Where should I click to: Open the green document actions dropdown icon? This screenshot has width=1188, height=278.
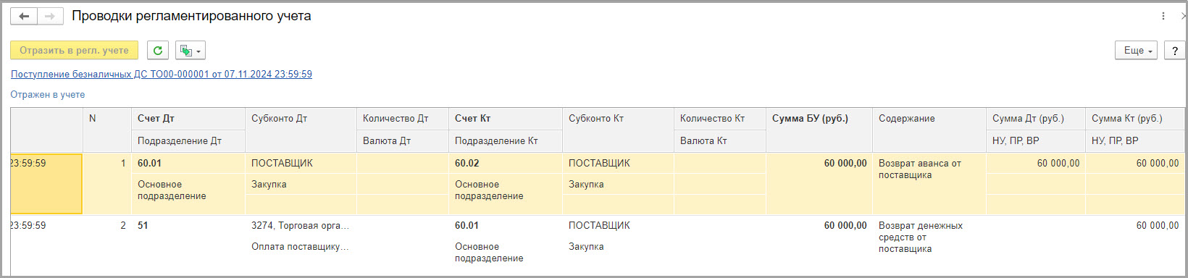tap(191, 51)
